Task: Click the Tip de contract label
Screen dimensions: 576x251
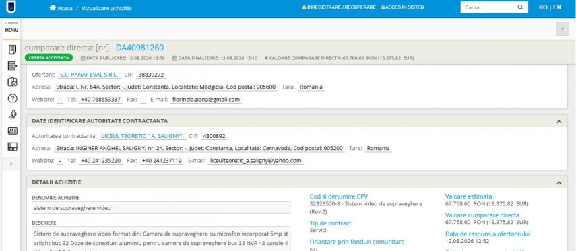Action: 330,223
